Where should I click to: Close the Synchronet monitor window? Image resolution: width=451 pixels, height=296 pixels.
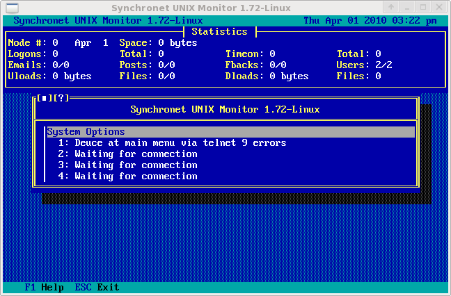439,7
